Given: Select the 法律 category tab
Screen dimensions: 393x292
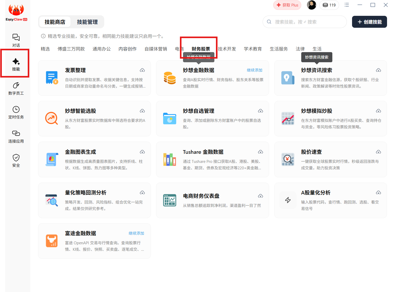Looking at the screenshot, I should (300, 49).
